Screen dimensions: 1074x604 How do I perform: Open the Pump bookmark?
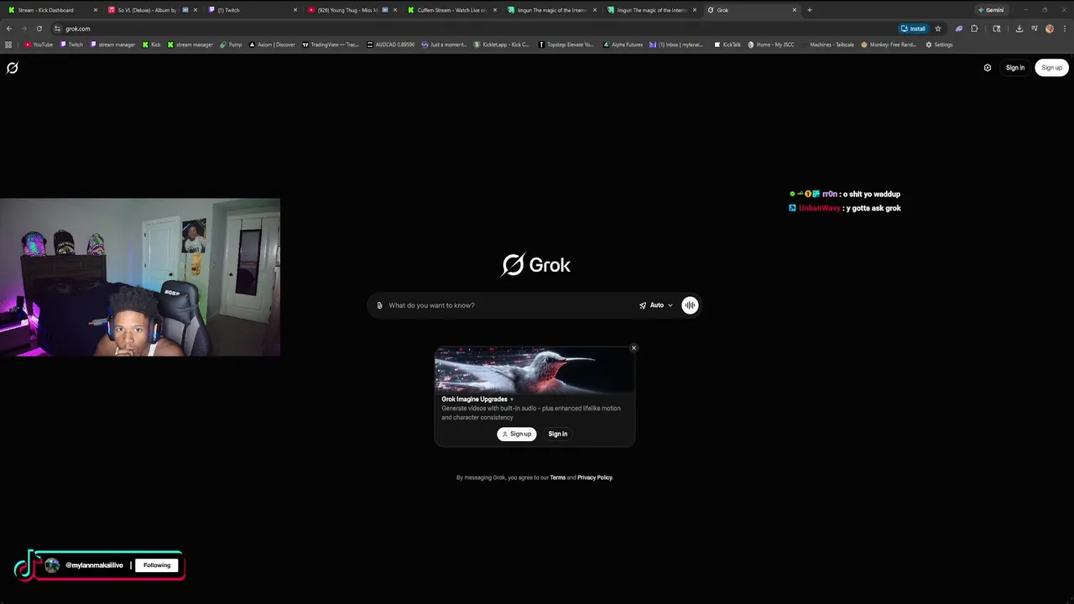coord(231,44)
